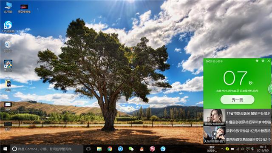
Task: Click the Cortana search box
Action: [47, 149]
